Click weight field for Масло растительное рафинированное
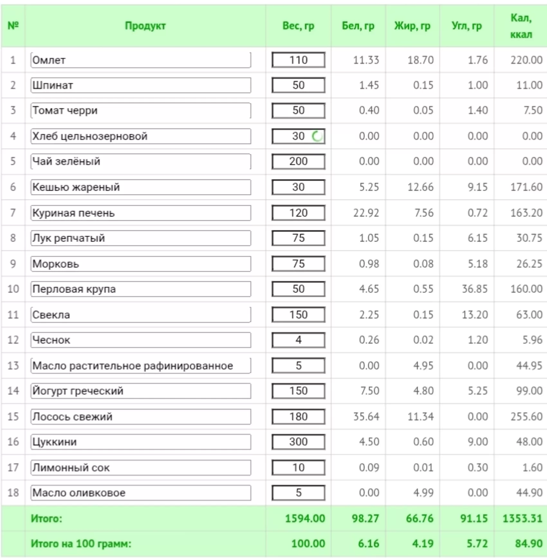Image resolution: width=547 pixels, height=558 pixels. 298,366
